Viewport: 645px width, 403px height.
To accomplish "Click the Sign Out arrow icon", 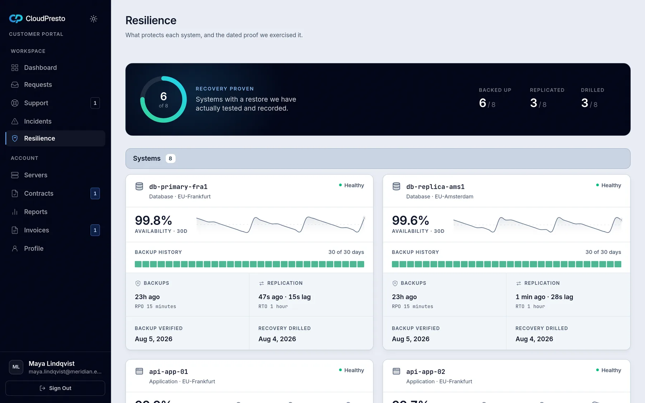I will tap(43, 388).
